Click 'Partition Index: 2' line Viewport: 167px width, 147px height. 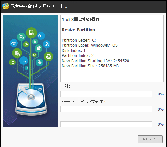[x=78, y=56]
